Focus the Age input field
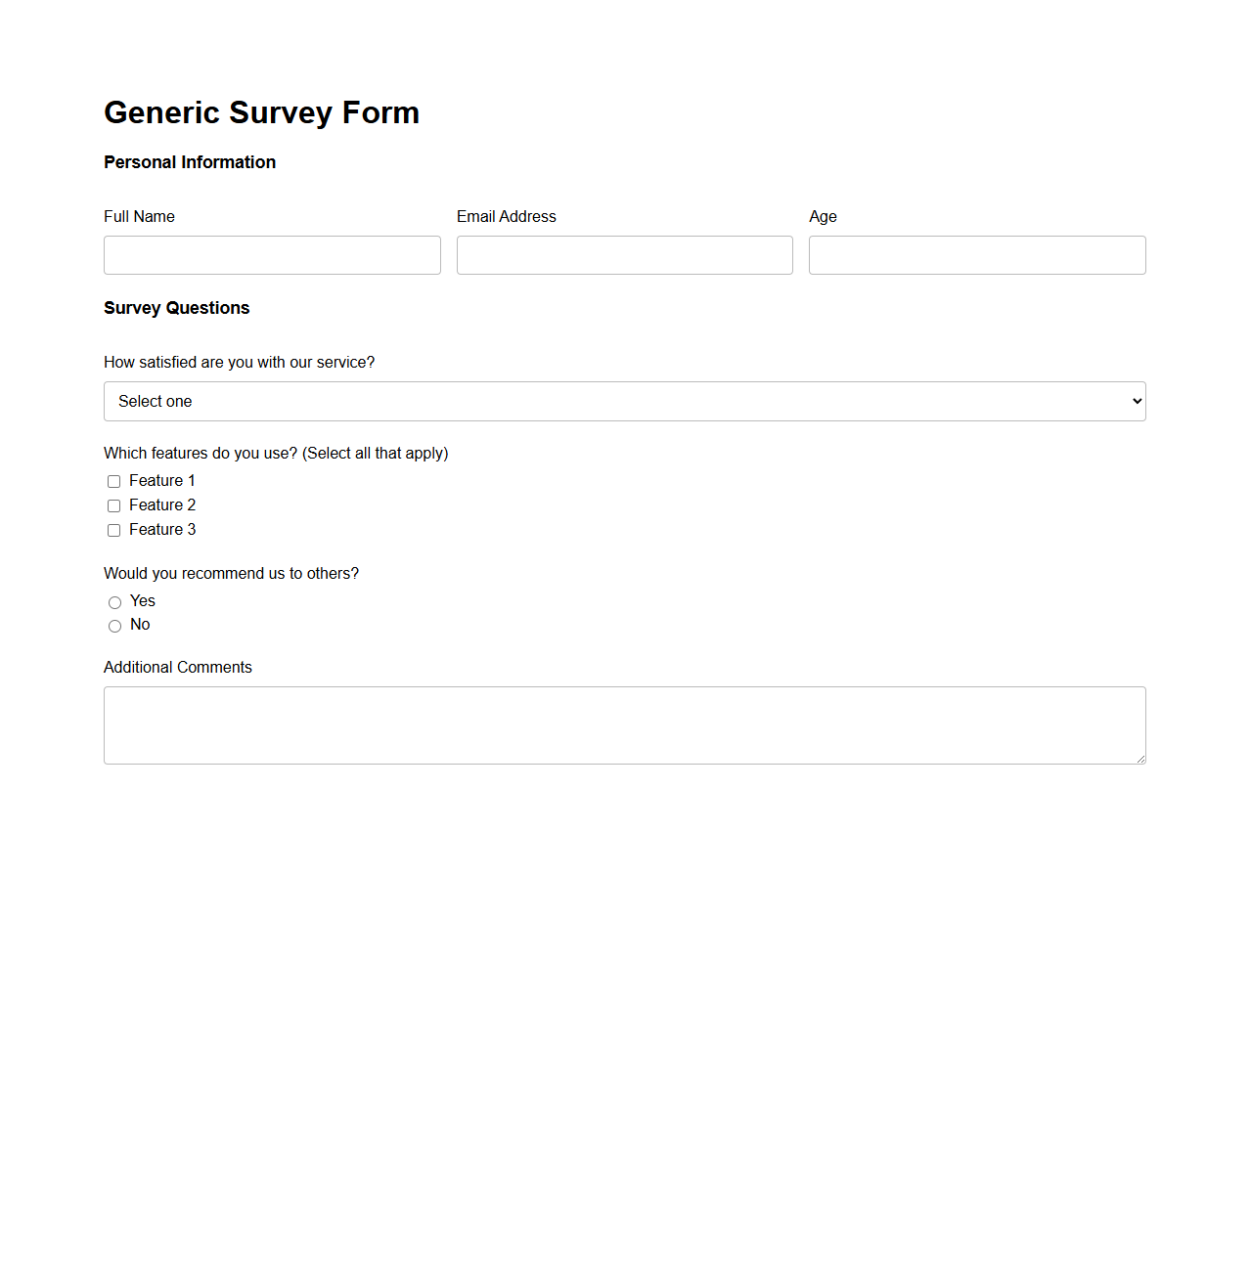The height and width of the screenshot is (1271, 1250). [x=976, y=255]
